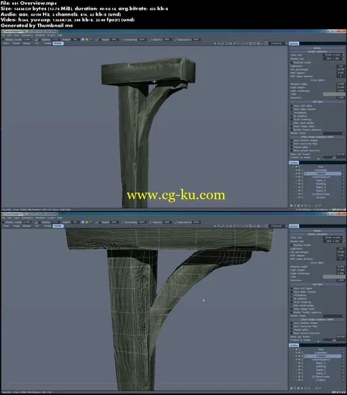347x395 pixels.
Task: Open Bow layer's right-side menu arrow, lower VoxTree
Action: coord(344,380)
